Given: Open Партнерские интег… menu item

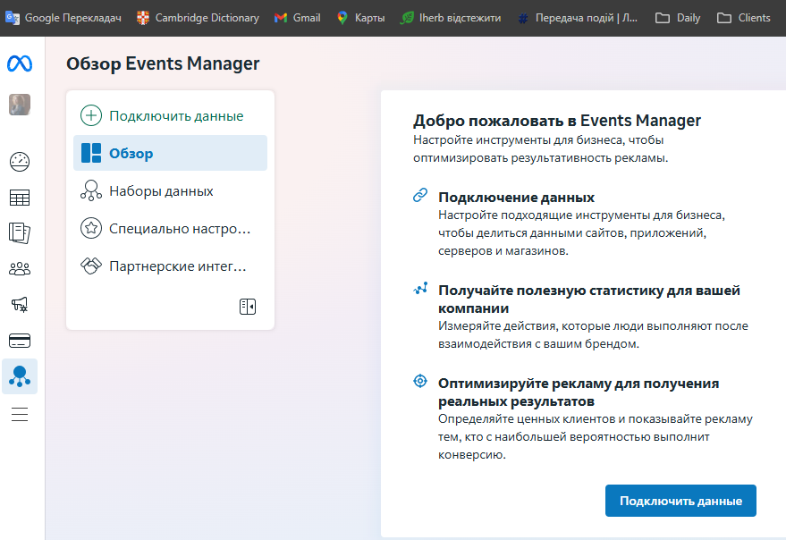Looking at the screenshot, I should [171, 266].
